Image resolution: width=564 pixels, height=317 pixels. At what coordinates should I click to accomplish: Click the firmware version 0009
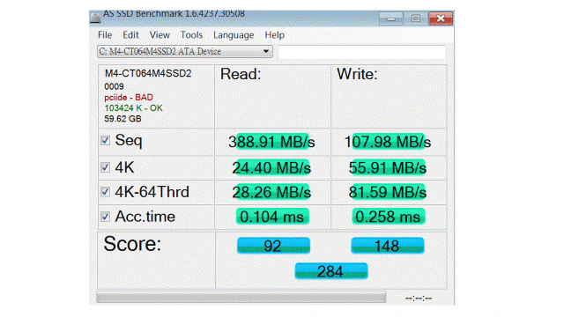pos(114,86)
